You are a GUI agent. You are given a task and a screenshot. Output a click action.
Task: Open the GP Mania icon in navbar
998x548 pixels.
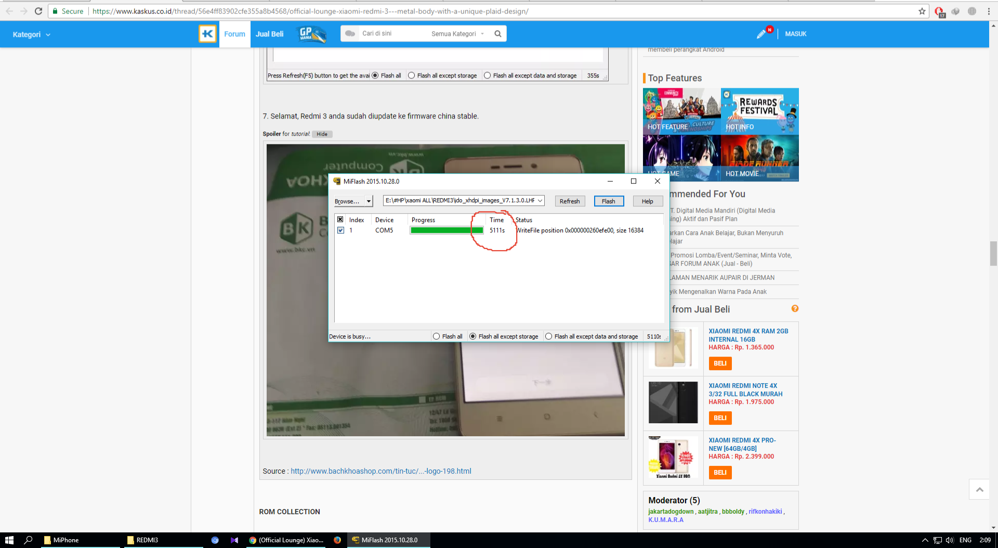click(311, 34)
